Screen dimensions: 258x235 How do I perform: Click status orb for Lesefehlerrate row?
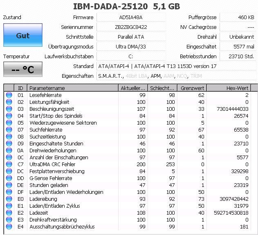(9, 95)
